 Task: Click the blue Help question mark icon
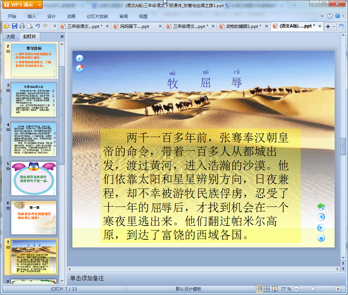[338, 16]
